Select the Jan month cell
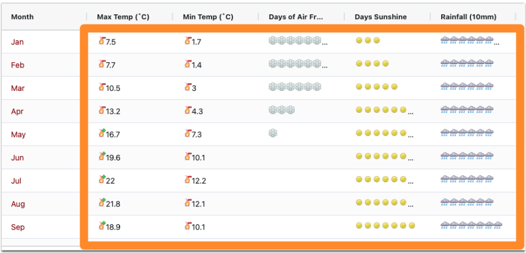 tap(17, 42)
